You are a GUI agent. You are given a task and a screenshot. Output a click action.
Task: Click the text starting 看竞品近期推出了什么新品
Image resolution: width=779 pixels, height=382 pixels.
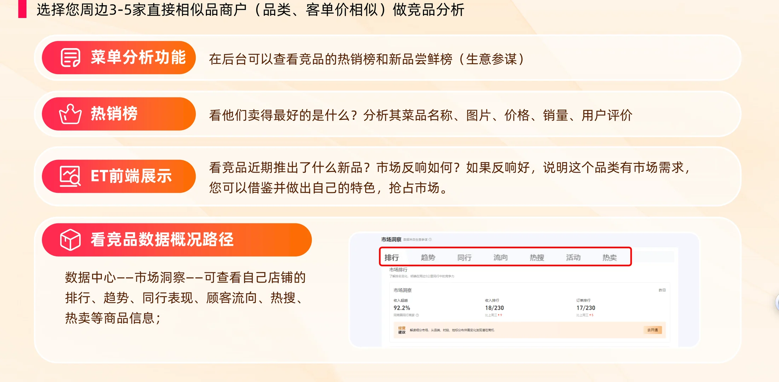pos(450,178)
